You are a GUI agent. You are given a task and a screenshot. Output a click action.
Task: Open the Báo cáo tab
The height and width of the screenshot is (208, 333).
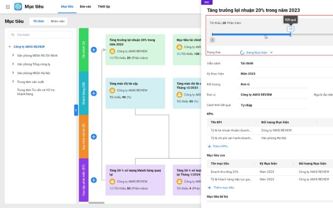85,7
